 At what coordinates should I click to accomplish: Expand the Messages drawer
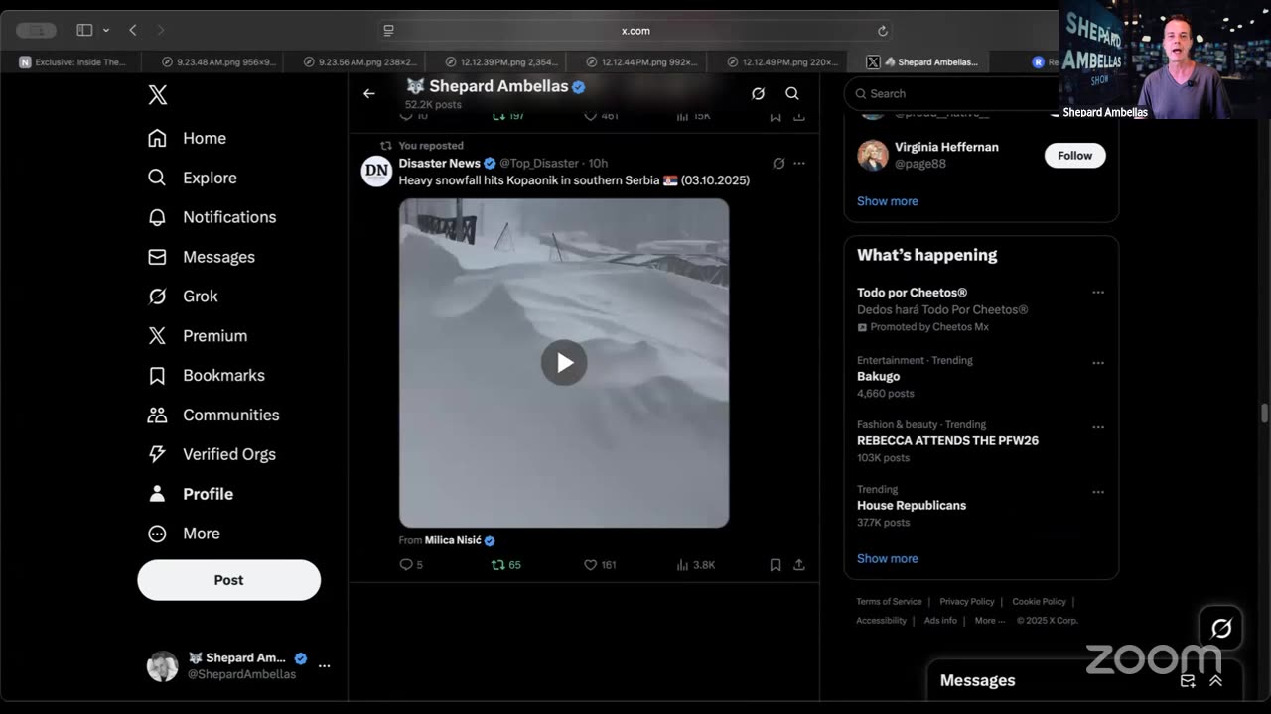tap(1215, 680)
